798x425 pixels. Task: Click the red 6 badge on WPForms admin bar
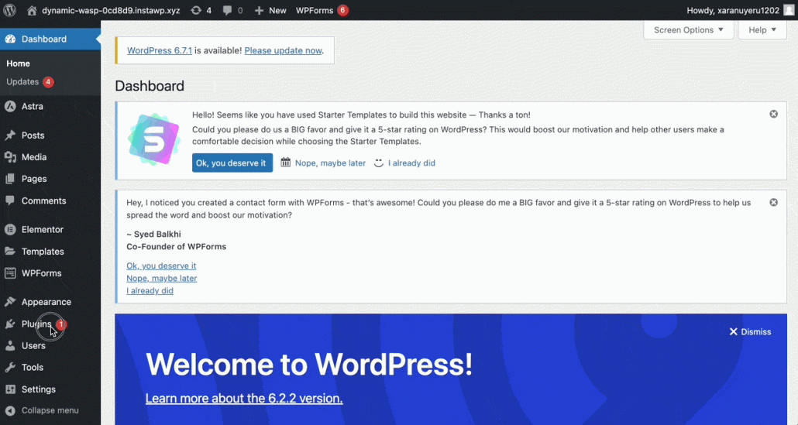point(343,10)
